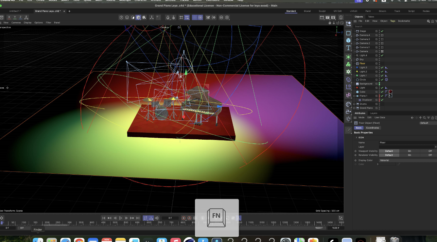The height and width of the screenshot is (242, 437).
Task: Toggle Plane.1 visibility dots
Action: (379, 96)
